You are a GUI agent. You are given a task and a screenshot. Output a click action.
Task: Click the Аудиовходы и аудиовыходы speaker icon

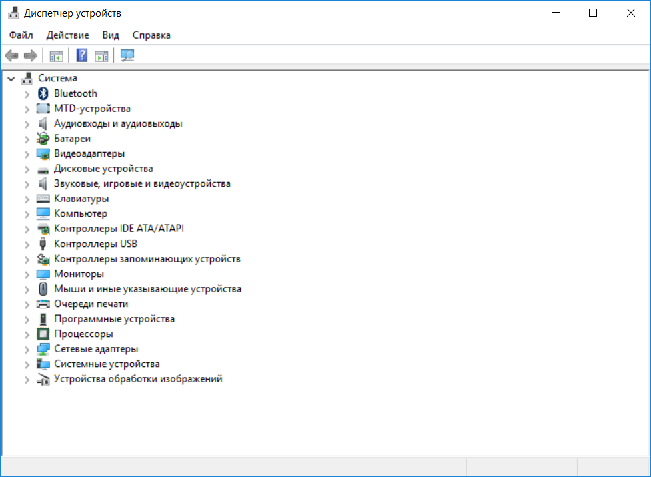click(43, 123)
